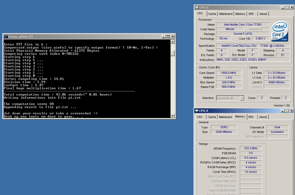
Task: Click the Cycle Time (tRAS) value '10 clocks'
Action: click(x=251, y=172)
